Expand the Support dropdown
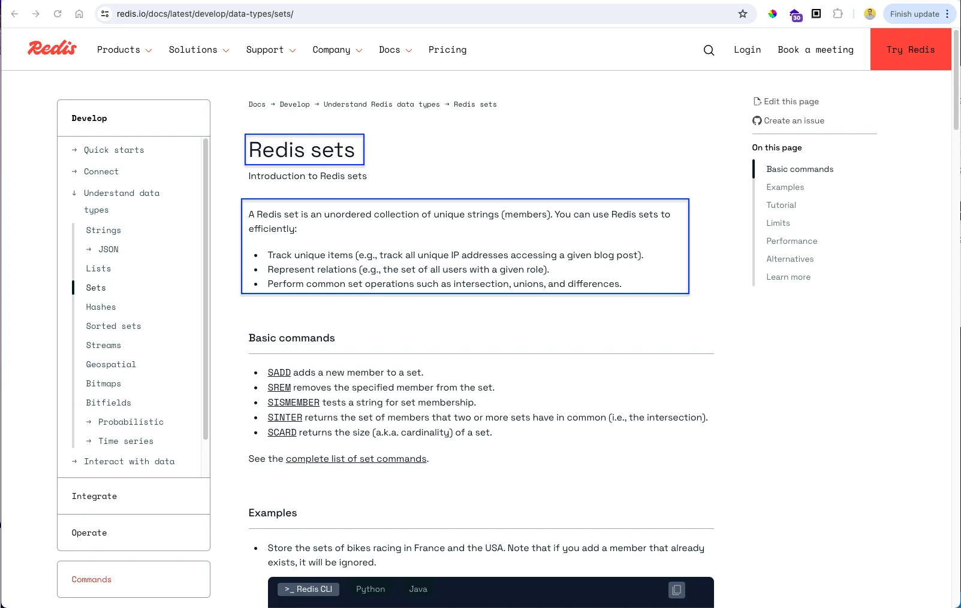The height and width of the screenshot is (608, 961). 271,50
